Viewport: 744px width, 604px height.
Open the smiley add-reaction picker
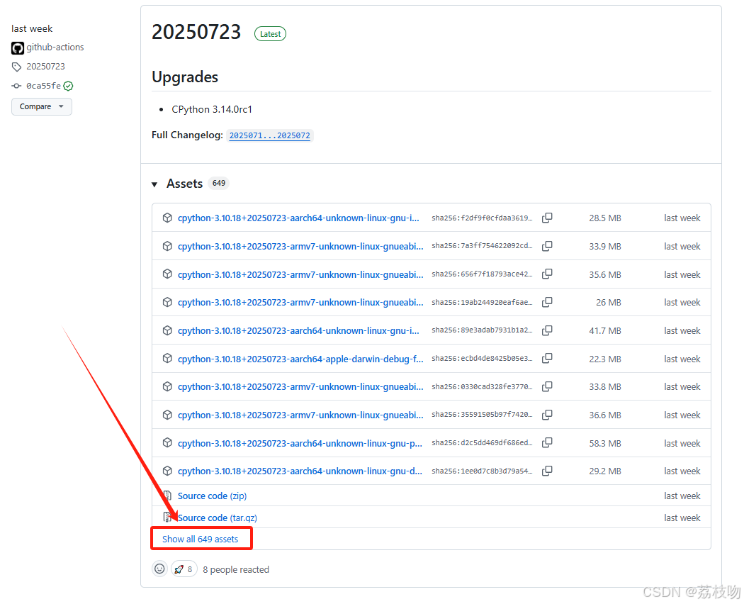click(x=160, y=569)
